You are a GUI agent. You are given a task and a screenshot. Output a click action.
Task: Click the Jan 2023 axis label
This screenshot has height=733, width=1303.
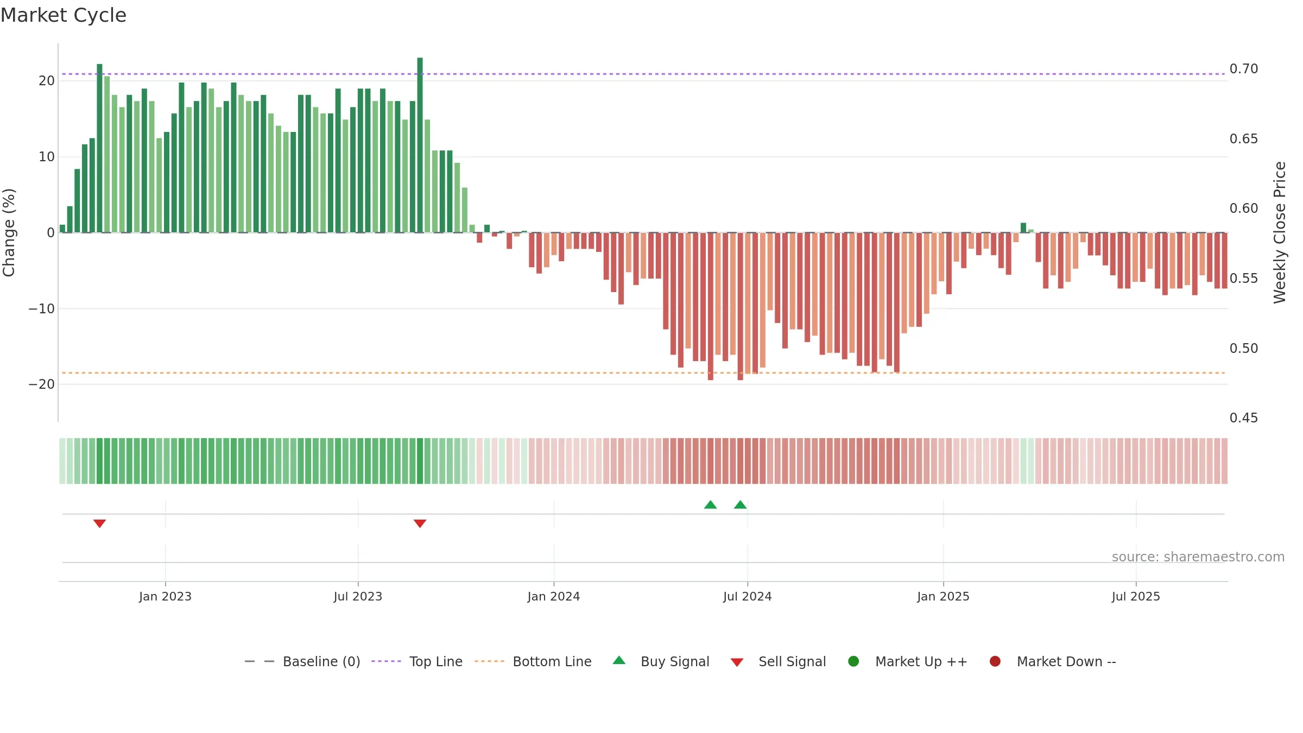(165, 597)
